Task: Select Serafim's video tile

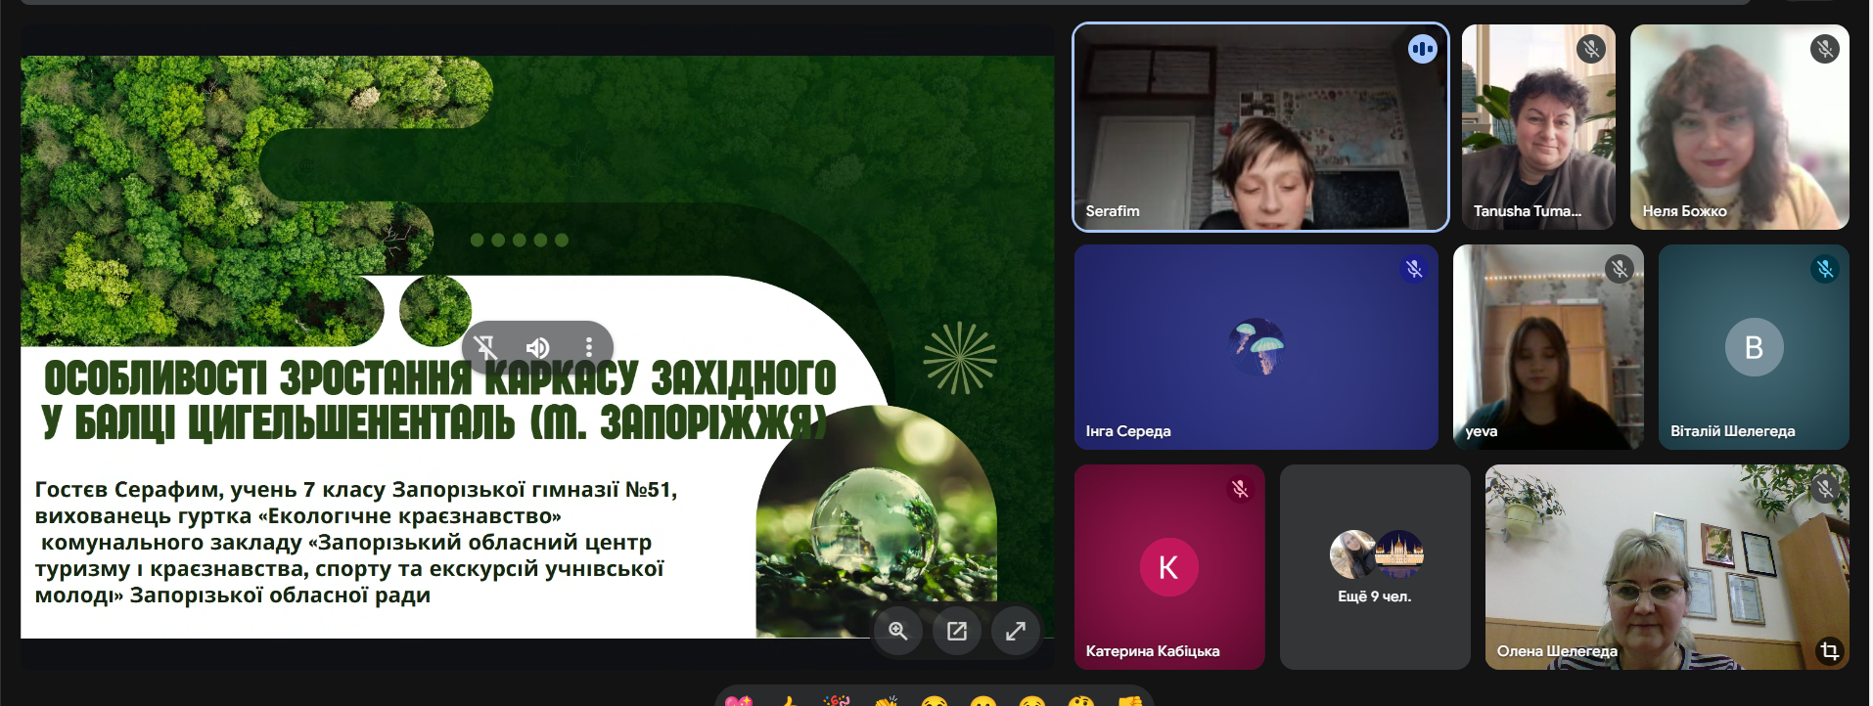Action: coord(1259,127)
